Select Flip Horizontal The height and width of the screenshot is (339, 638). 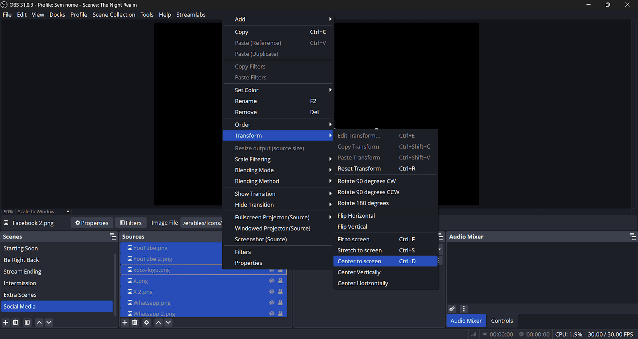click(385, 216)
